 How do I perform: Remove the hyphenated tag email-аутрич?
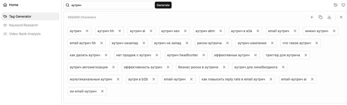pyautogui.click(x=191, y=79)
